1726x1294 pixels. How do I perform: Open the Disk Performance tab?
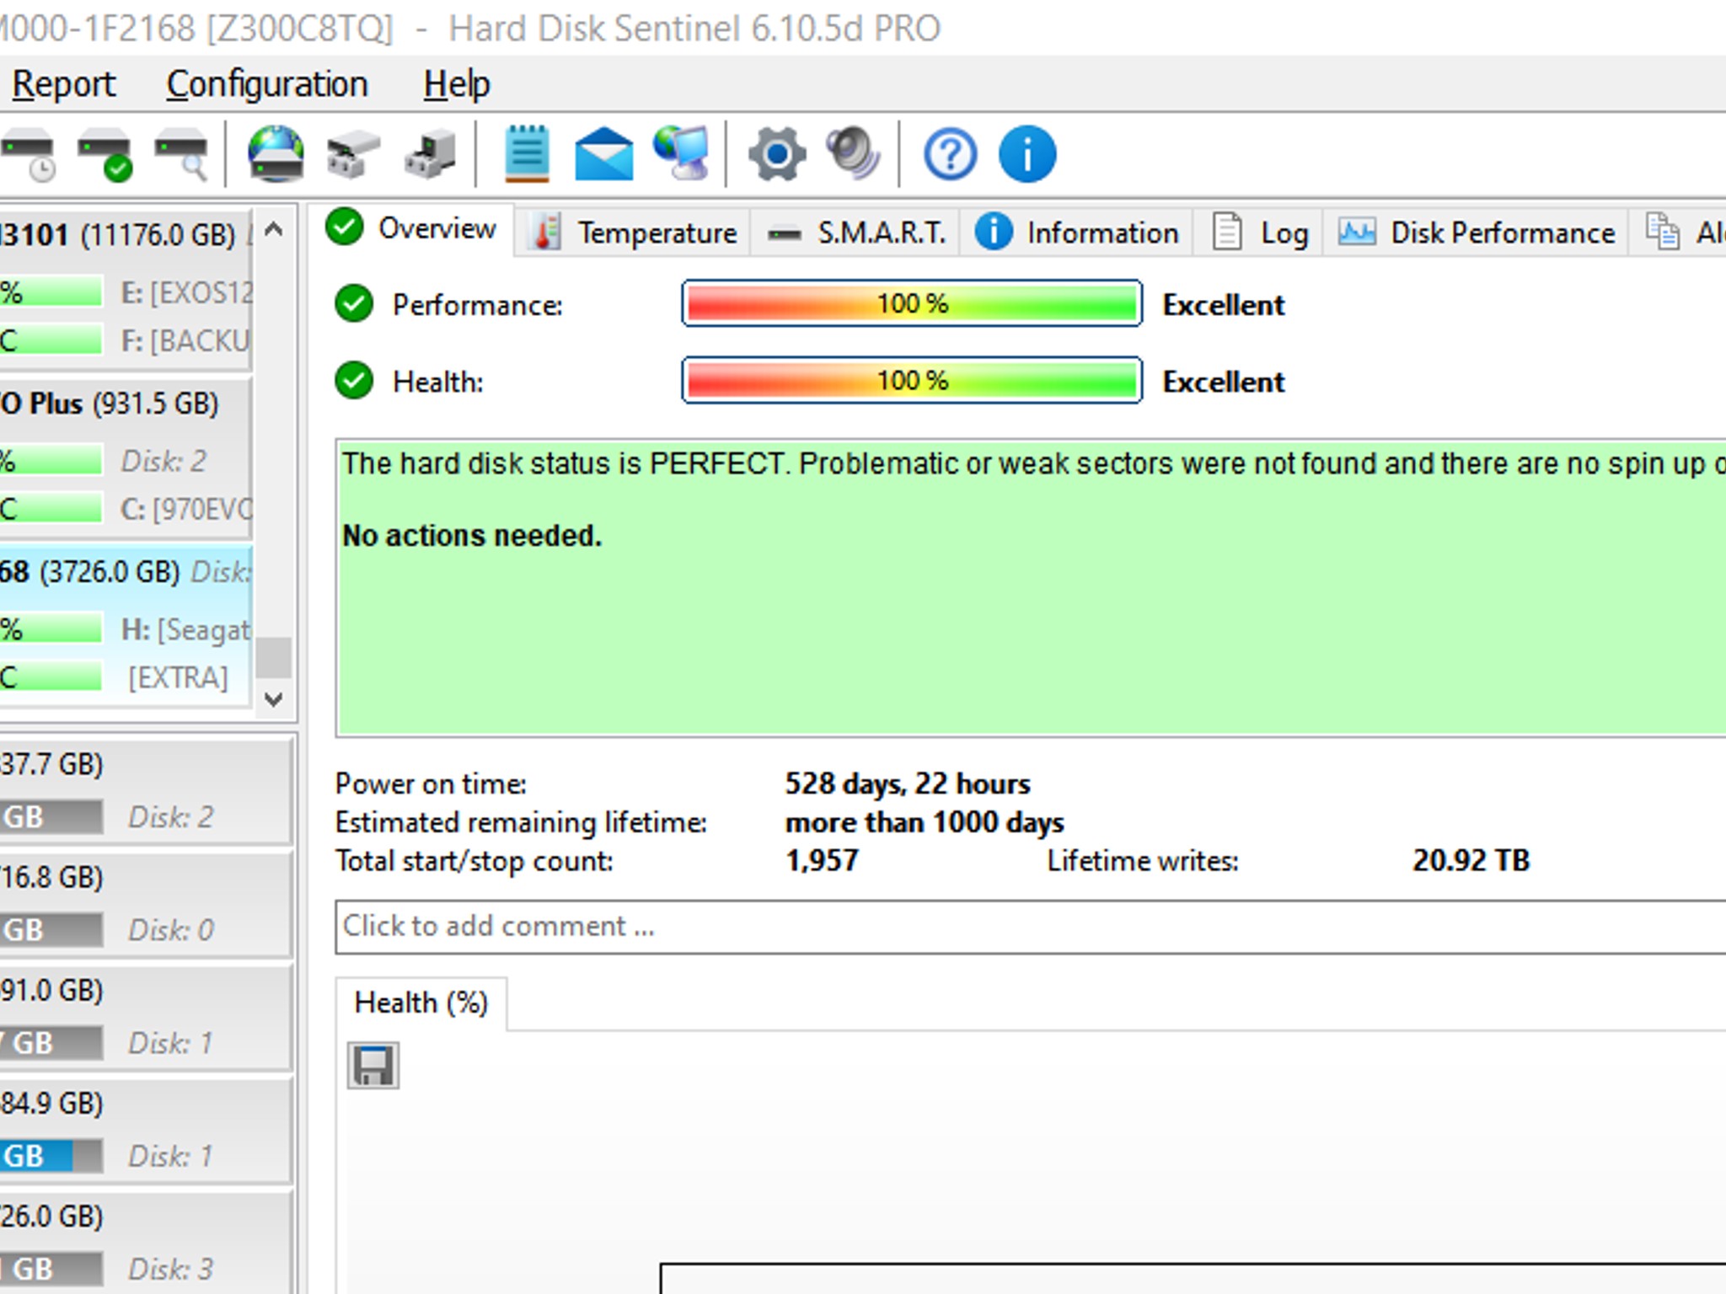[x=1477, y=233]
